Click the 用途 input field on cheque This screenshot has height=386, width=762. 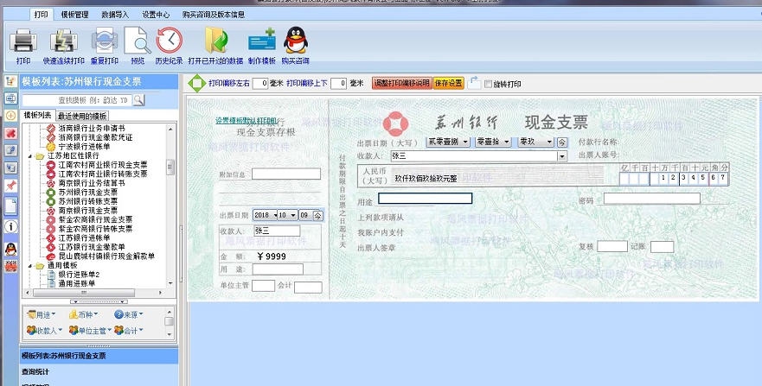click(426, 199)
